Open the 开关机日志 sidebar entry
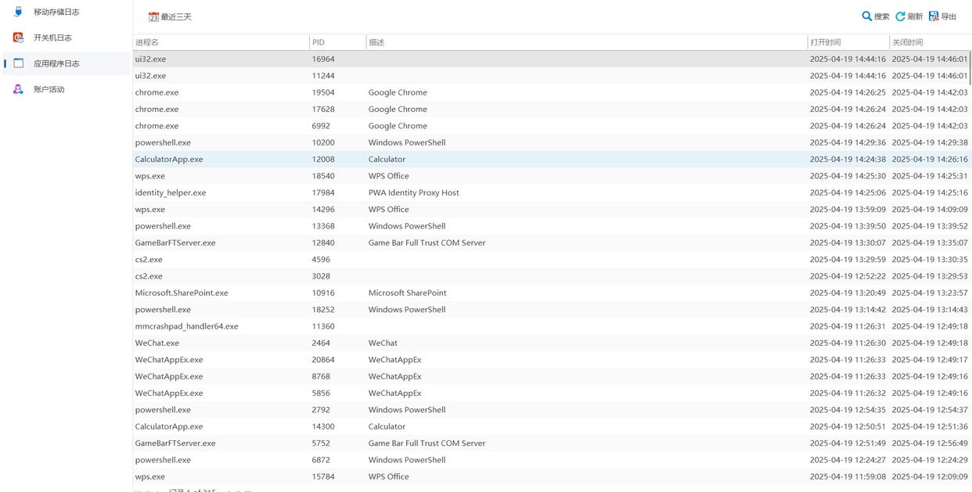The width and height of the screenshot is (972, 492). click(x=52, y=38)
